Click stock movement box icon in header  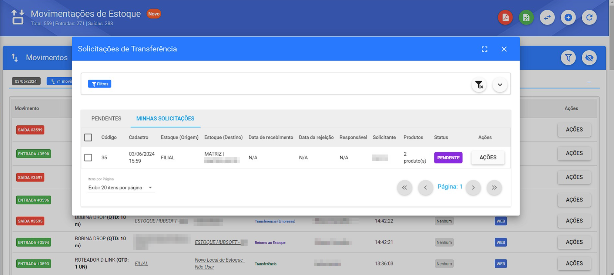coord(18,17)
